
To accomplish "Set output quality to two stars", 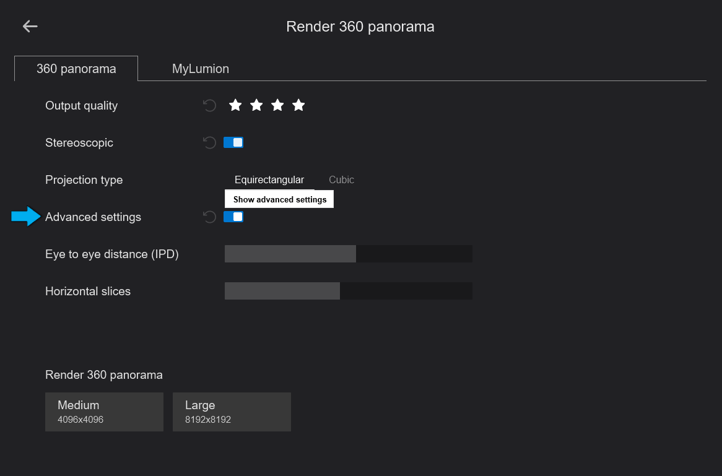I will click(256, 106).
